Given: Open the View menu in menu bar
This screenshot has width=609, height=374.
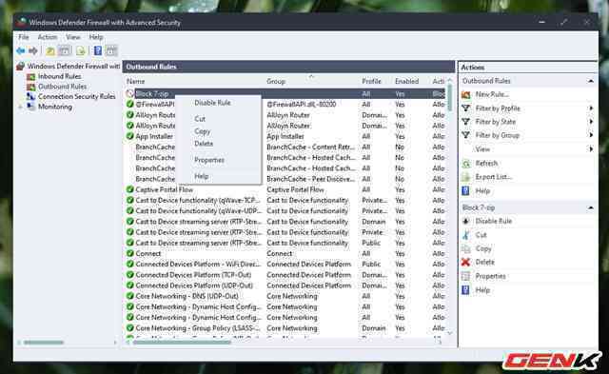Looking at the screenshot, I should tap(72, 37).
